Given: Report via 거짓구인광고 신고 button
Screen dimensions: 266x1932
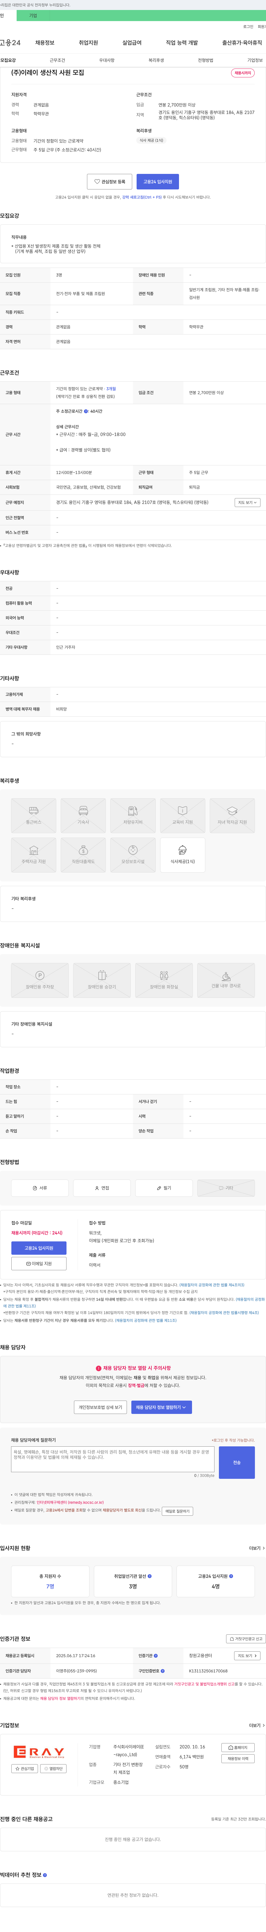Looking at the screenshot, I should [246, 1639].
